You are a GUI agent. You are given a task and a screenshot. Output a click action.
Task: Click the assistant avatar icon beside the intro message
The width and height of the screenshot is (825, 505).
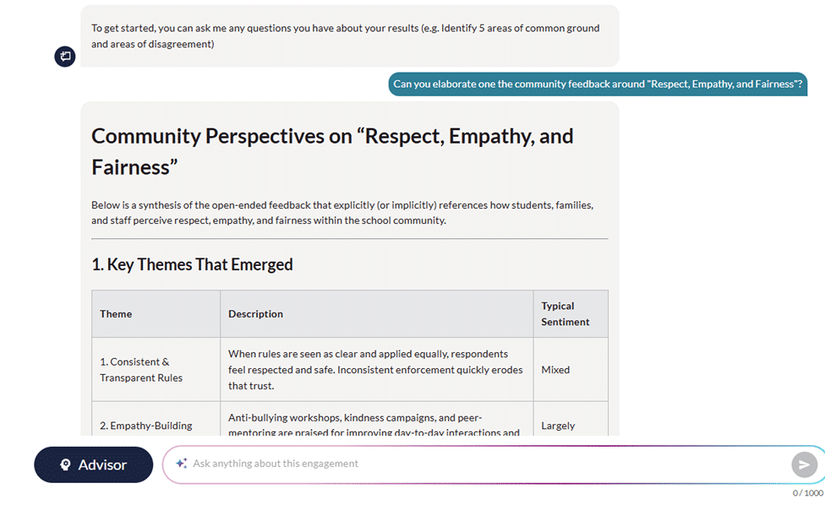pos(65,57)
